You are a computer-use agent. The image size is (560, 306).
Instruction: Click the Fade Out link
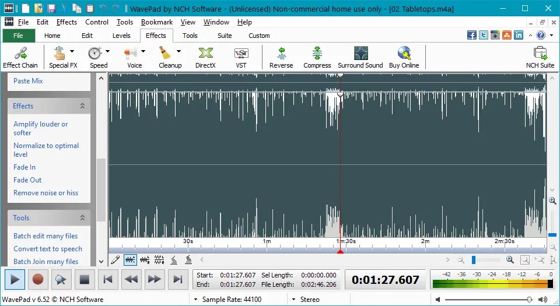point(27,180)
